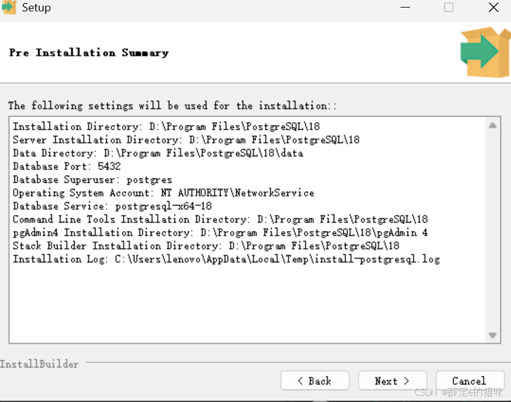Go back with the Back button
Viewport: 511px width, 402px height.
[x=315, y=381]
